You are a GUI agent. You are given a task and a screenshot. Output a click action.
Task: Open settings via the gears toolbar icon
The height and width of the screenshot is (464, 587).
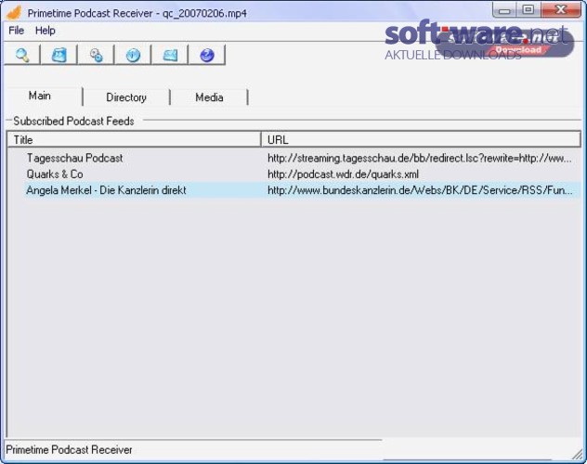click(96, 55)
